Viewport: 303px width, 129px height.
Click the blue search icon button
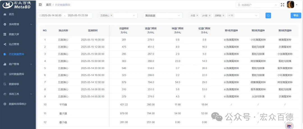point(268,16)
